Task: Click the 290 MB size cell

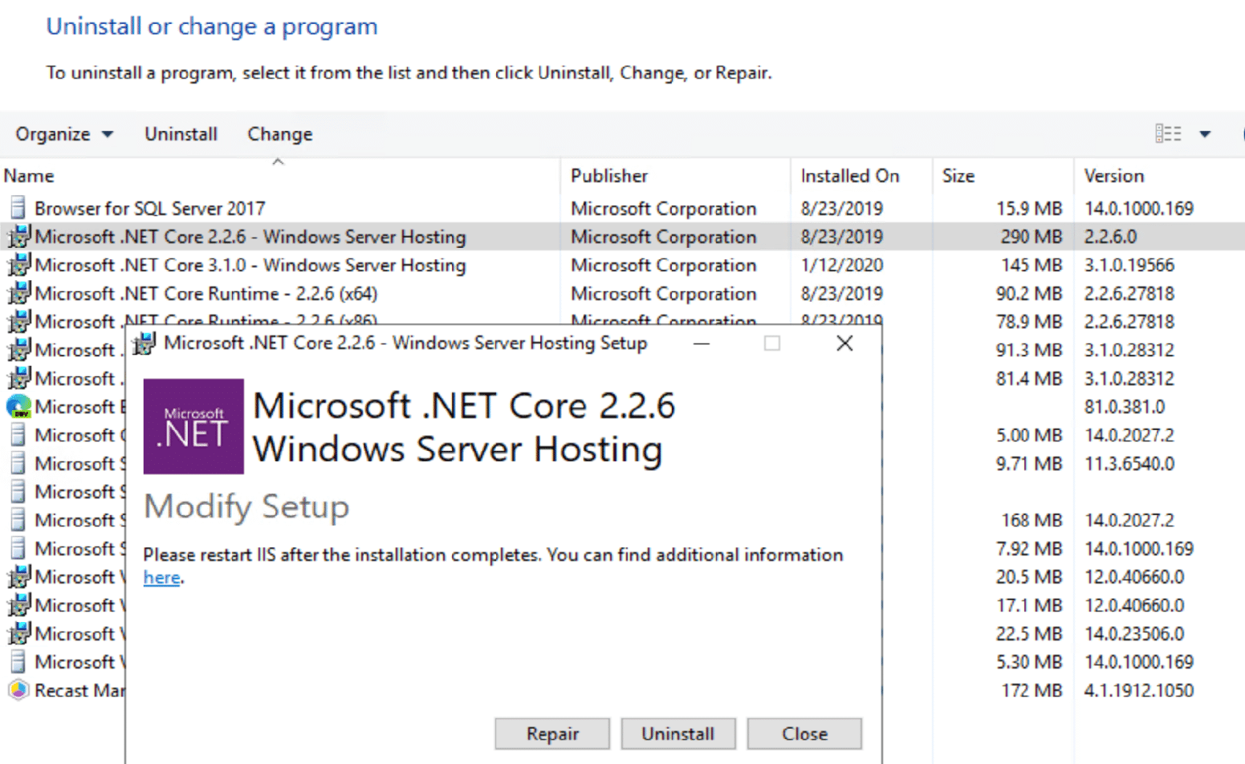Action: [1031, 237]
